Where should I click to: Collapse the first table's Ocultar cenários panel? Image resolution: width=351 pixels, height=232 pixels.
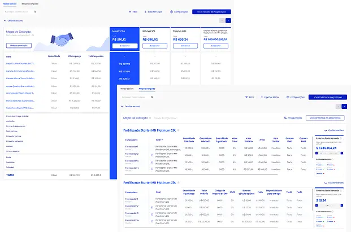pyautogui.click(x=336, y=129)
